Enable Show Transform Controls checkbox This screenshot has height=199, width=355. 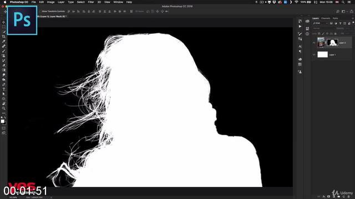(x=40, y=11)
